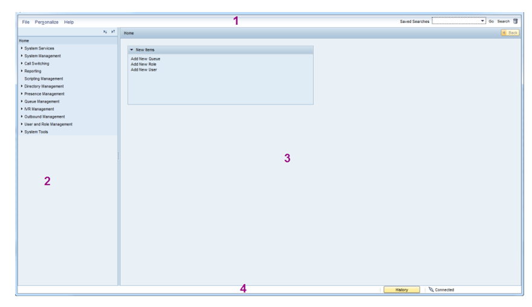Expand the System Services tree node

pos(22,48)
